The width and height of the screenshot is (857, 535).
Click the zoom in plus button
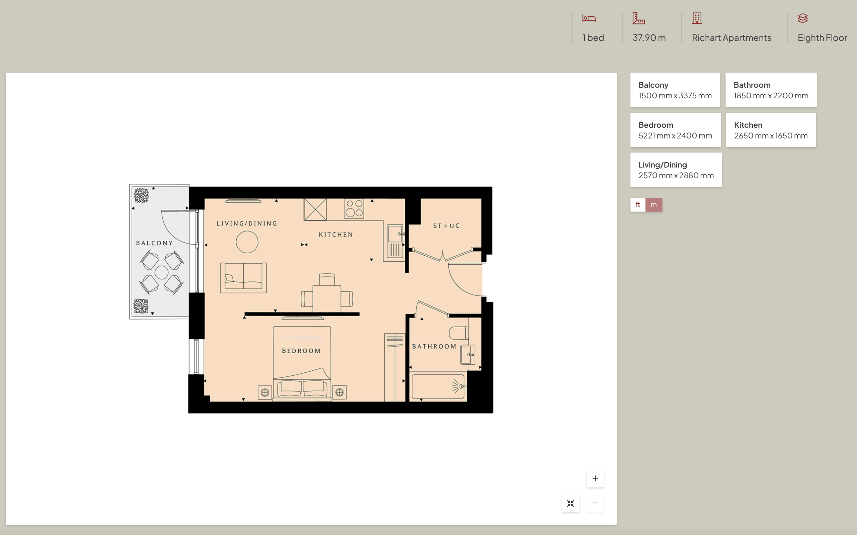tap(595, 478)
